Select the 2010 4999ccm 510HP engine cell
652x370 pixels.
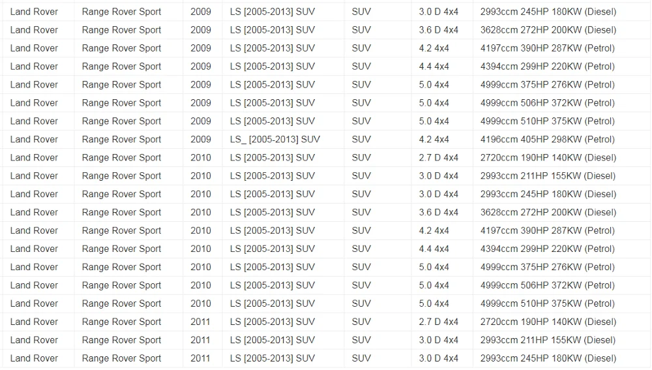[x=547, y=303]
